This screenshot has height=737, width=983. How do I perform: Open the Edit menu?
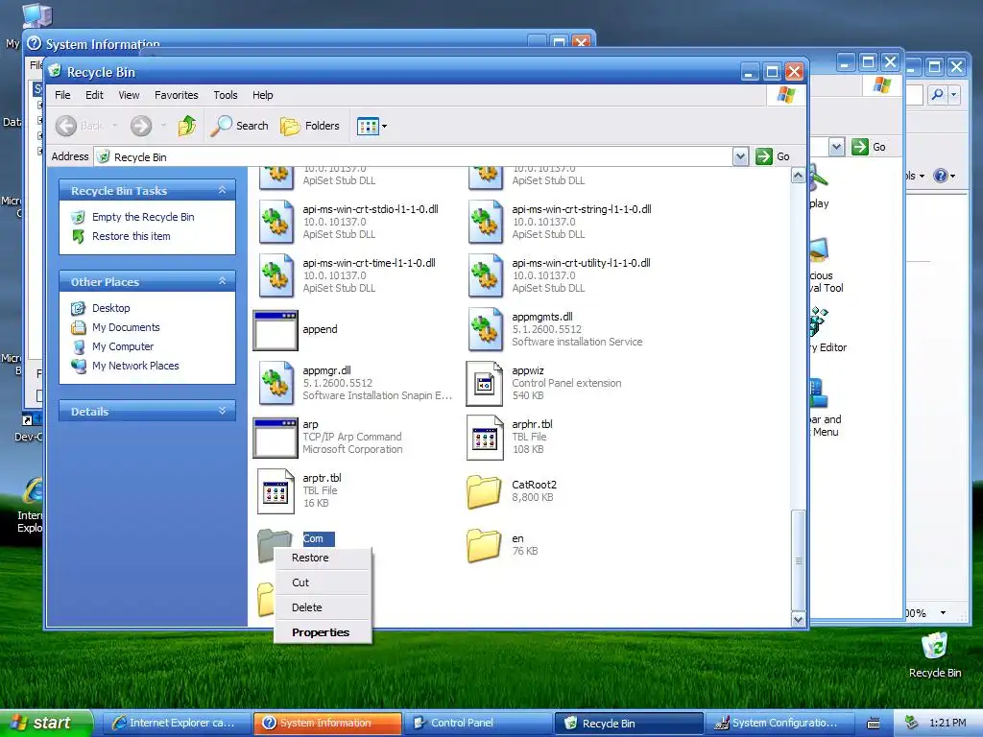coord(95,95)
